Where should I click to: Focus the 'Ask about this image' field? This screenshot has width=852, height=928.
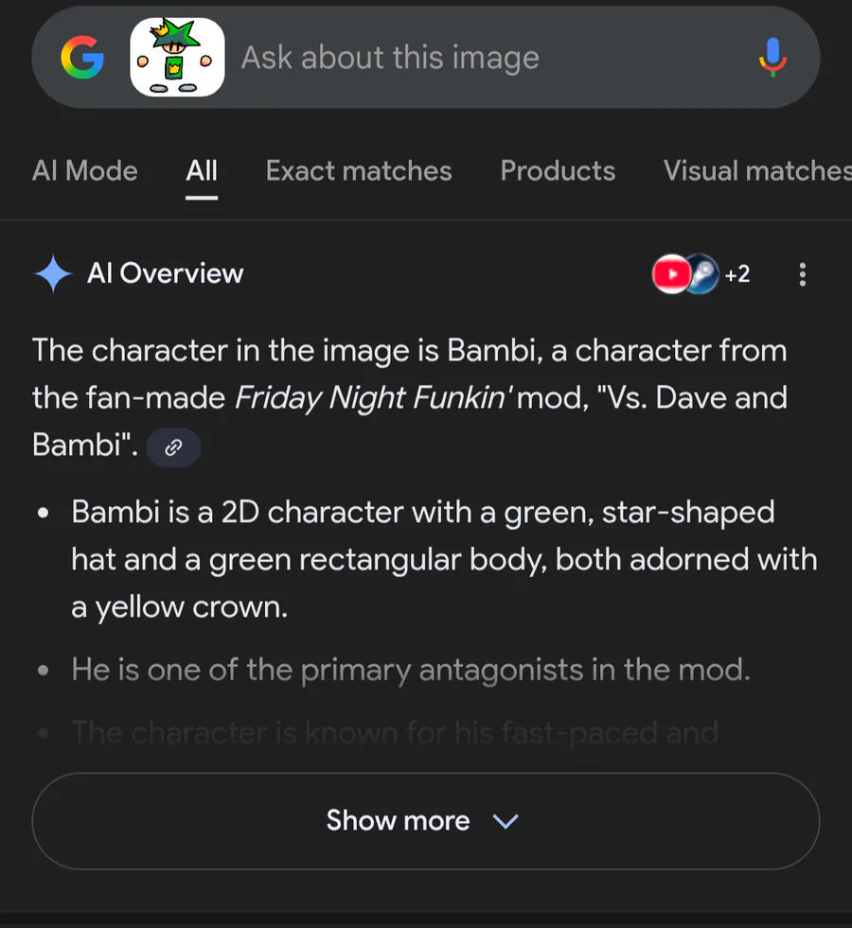(x=473, y=58)
